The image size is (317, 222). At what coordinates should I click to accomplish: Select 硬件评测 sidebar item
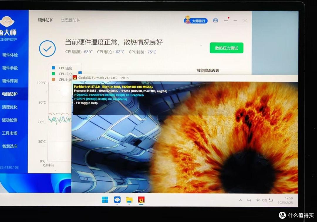point(10,81)
